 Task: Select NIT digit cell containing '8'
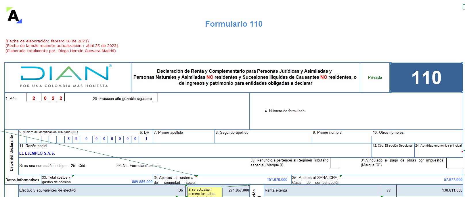pos(68,139)
